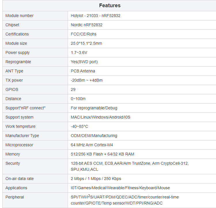The height and width of the screenshot is (208, 216).
Task: Click the Microprocessor label
Action: tap(19, 145)
